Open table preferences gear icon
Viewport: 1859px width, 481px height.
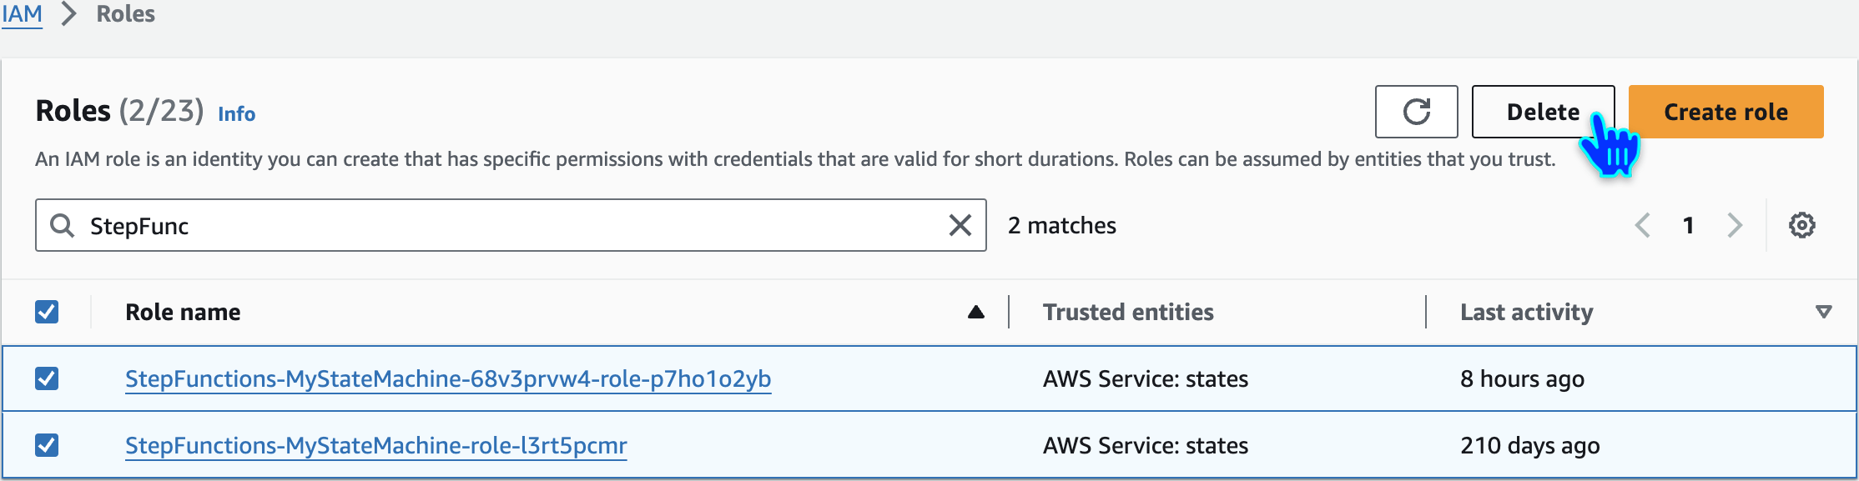click(x=1801, y=225)
